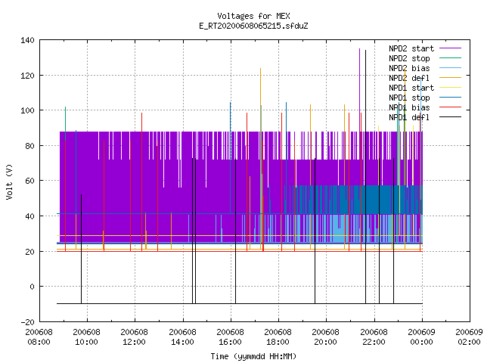Click the black NPD1 defl legend line sample
The height and width of the screenshot is (363, 484).
click(x=450, y=117)
